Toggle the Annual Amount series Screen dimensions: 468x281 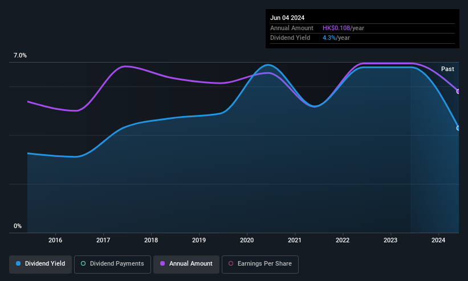(186, 264)
